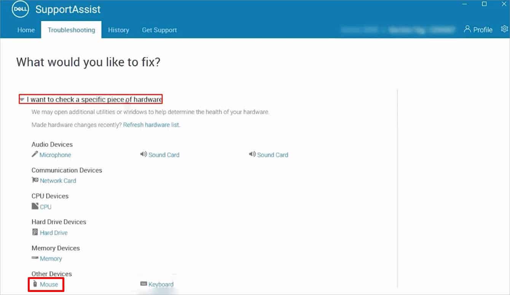Click the Microphone pencil-shaped icon

(x=35, y=154)
